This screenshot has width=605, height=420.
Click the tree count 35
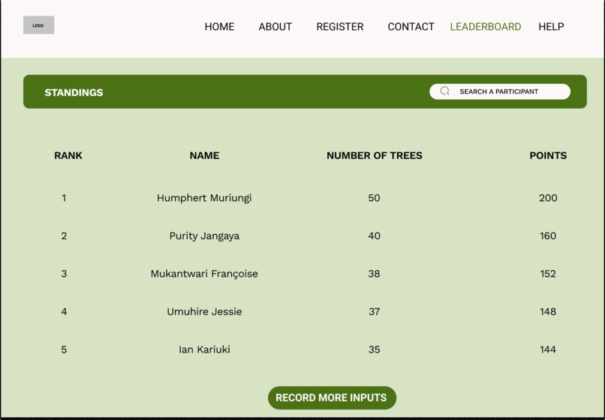[374, 349]
